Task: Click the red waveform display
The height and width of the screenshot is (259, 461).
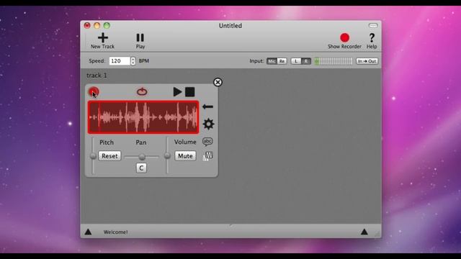Action: 143,117
